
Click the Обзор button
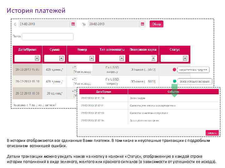(x=157, y=24)
